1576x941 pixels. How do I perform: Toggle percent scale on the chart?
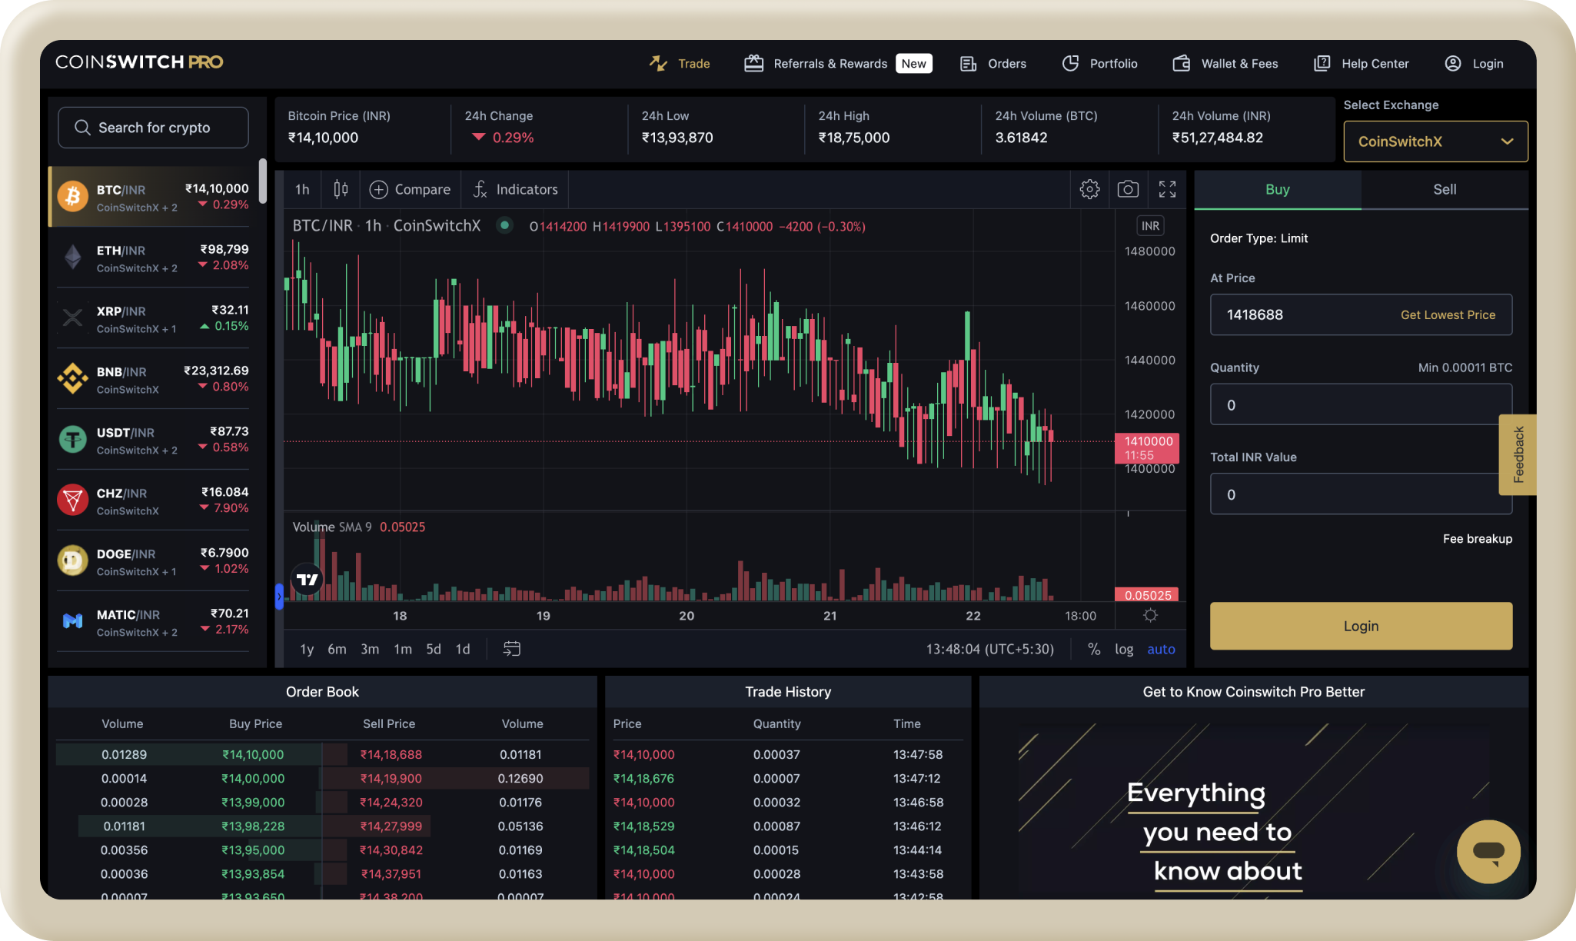pyautogui.click(x=1094, y=649)
